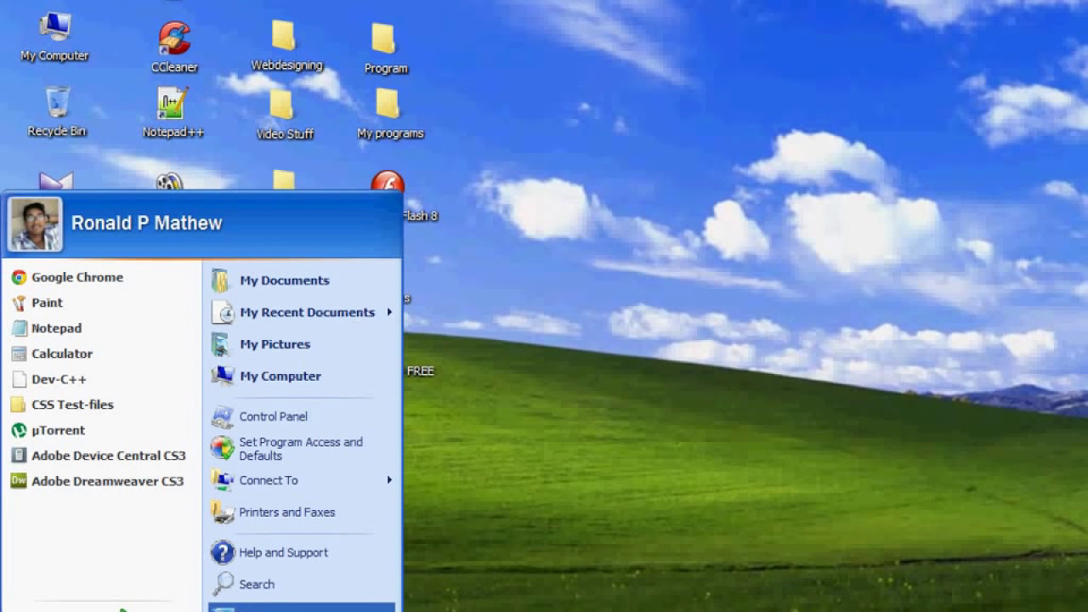Choose the Search menu entry
Screen dimensions: 1088x612
303,584
